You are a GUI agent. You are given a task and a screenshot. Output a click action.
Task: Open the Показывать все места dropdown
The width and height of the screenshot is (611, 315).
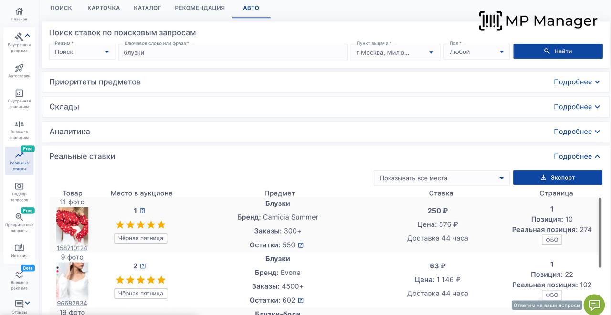click(x=441, y=178)
